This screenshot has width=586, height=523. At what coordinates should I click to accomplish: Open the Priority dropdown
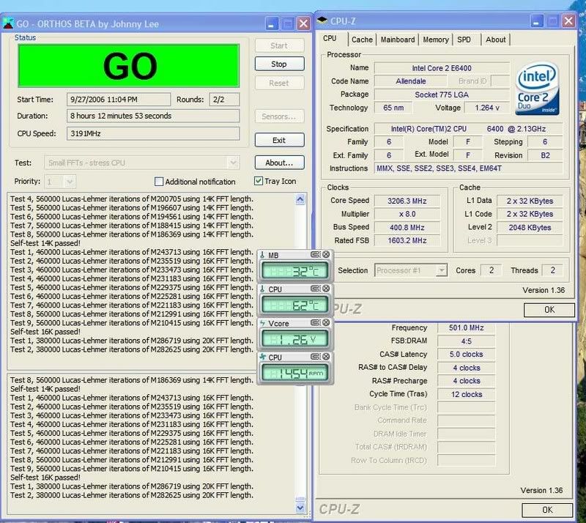70,182
